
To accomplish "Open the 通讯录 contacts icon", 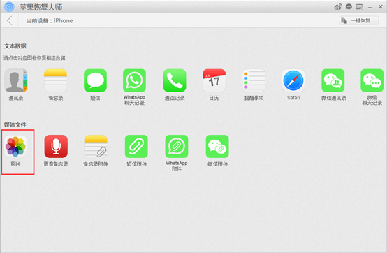I will 16,80.
